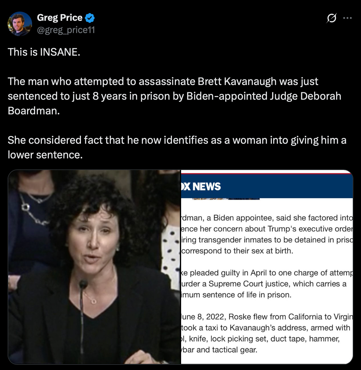
Task: Click the tweet paragraph mentioning Judge Deborah Boardman
Action: [x=174, y=96]
